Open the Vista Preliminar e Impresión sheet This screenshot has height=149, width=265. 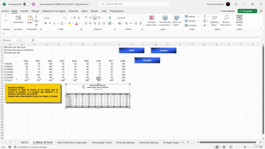click(72, 142)
